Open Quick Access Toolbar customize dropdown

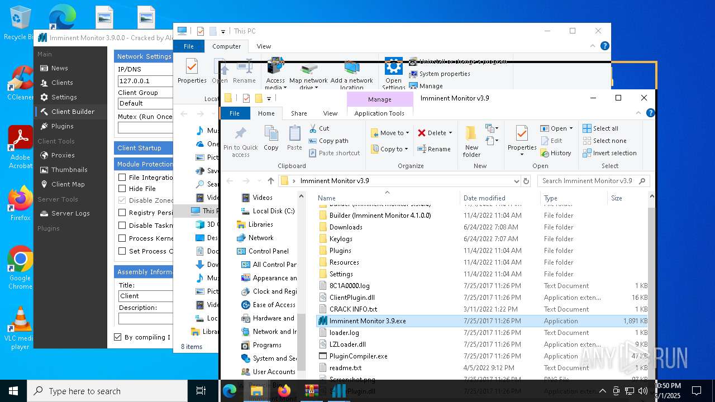[269, 98]
